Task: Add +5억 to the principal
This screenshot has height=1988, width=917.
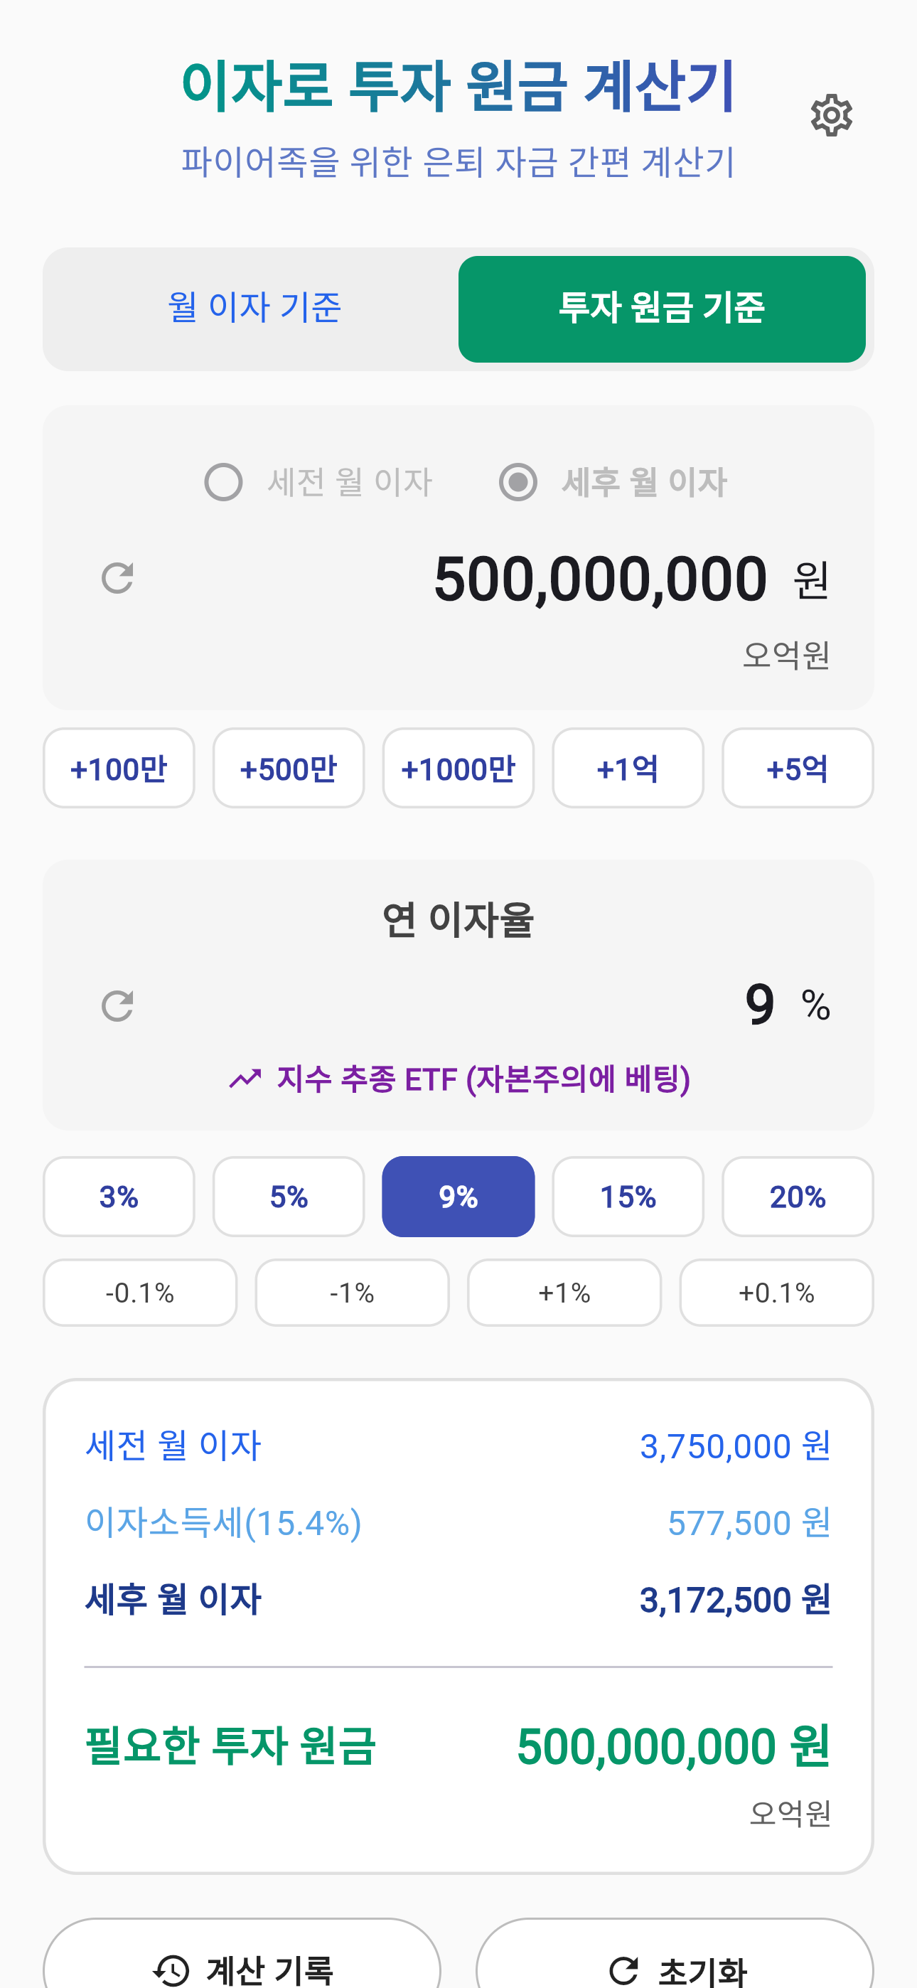Action: click(798, 768)
